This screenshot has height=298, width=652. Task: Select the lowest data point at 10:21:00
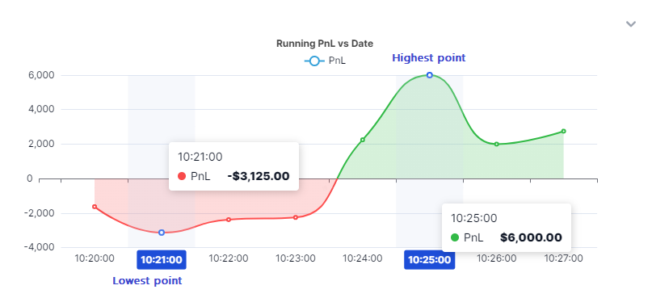tap(162, 233)
